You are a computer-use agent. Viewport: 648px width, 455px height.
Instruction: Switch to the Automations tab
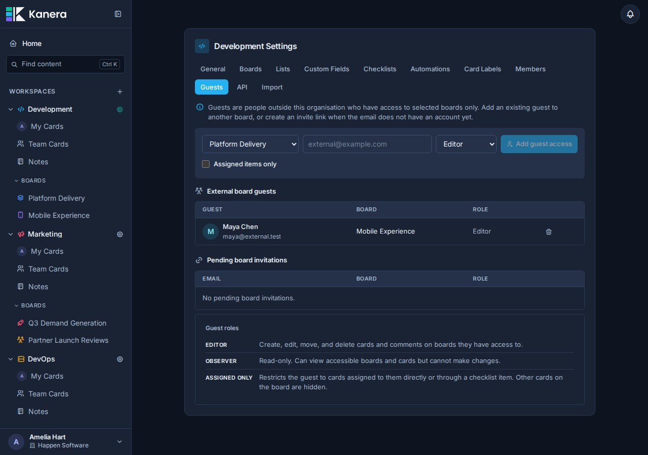tap(430, 69)
